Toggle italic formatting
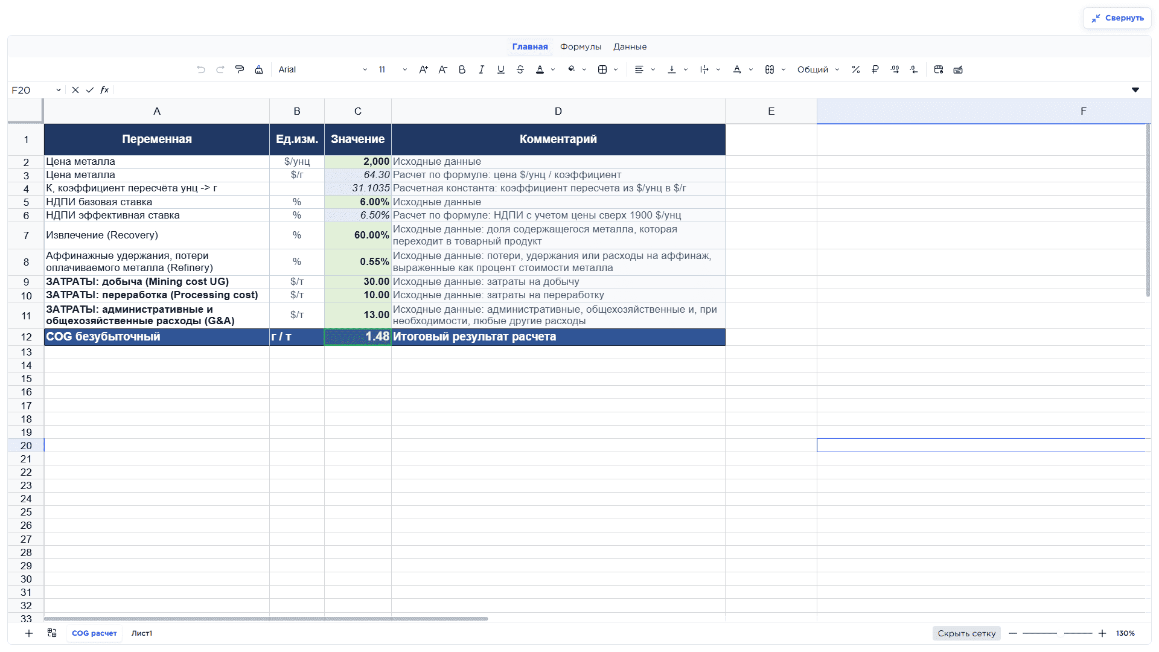The width and height of the screenshot is (1159, 652). point(482,69)
